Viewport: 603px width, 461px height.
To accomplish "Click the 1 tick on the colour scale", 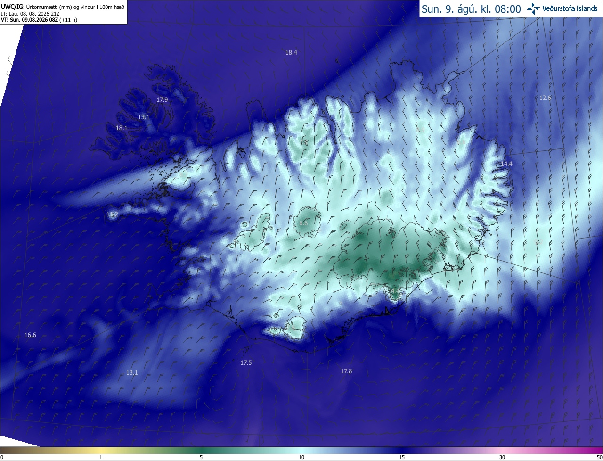I will click(x=101, y=457).
